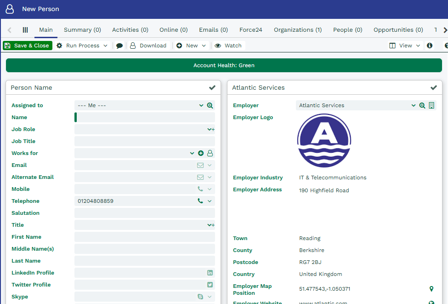Expand the Employer dropdown arrow
The height and width of the screenshot is (304, 448).
tap(413, 105)
